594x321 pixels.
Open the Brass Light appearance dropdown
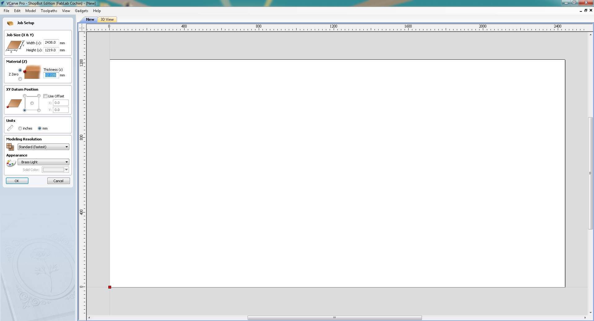[x=67, y=162]
